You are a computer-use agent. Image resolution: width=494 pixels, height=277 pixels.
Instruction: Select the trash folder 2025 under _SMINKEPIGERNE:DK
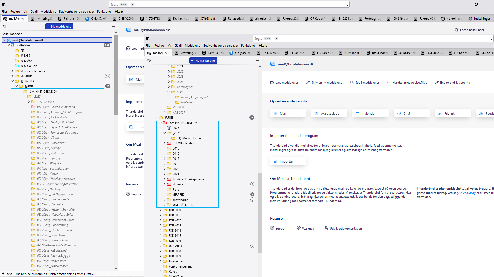176,128
